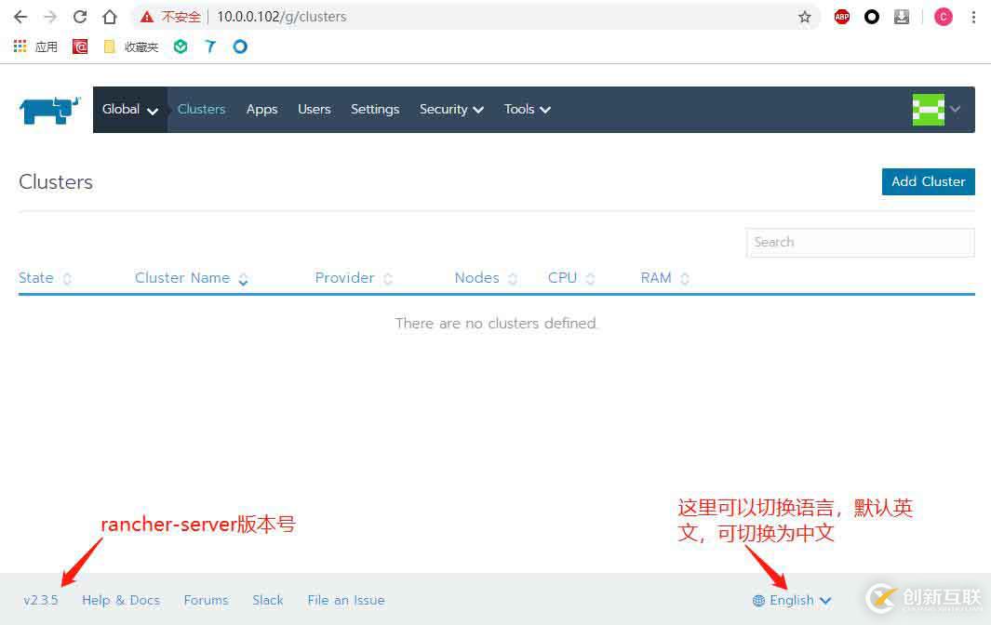Open the Security dropdown menu

coord(451,110)
